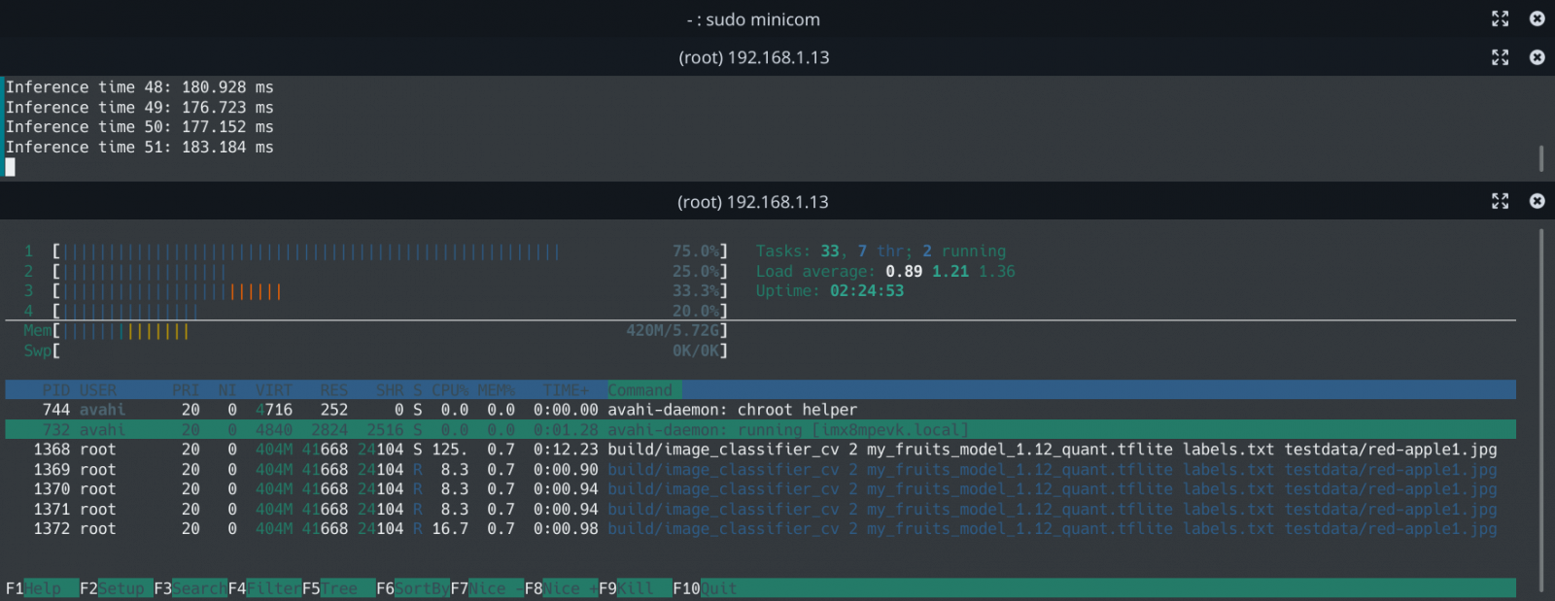Viewport: 1555px width, 601px height.
Task: Open the F6 SortBy menu
Action: coord(413,588)
